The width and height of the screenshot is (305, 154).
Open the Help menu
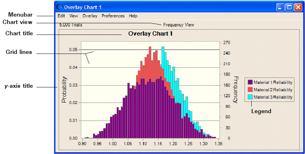click(133, 16)
